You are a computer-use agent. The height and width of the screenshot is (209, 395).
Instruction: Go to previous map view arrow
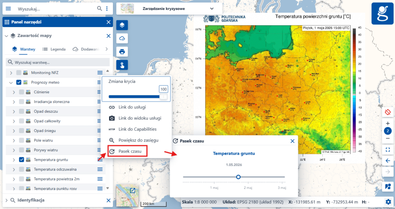[388, 161]
